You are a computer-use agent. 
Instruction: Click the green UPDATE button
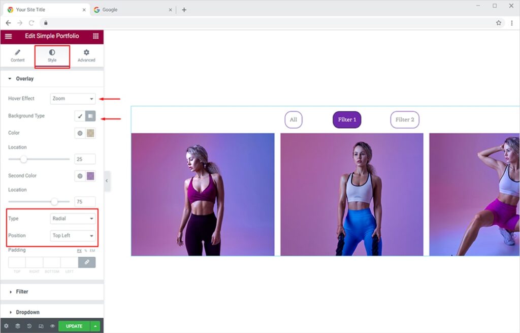pyautogui.click(x=74, y=326)
